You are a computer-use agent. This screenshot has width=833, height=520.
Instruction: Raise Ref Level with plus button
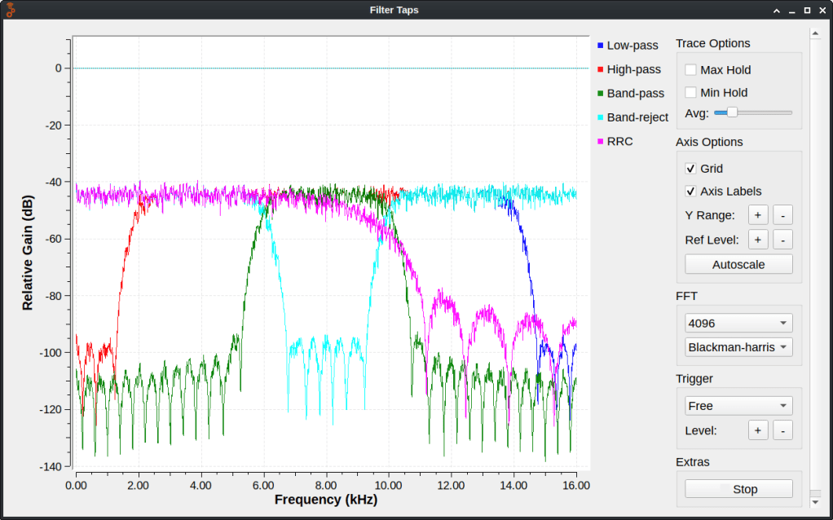tap(758, 240)
